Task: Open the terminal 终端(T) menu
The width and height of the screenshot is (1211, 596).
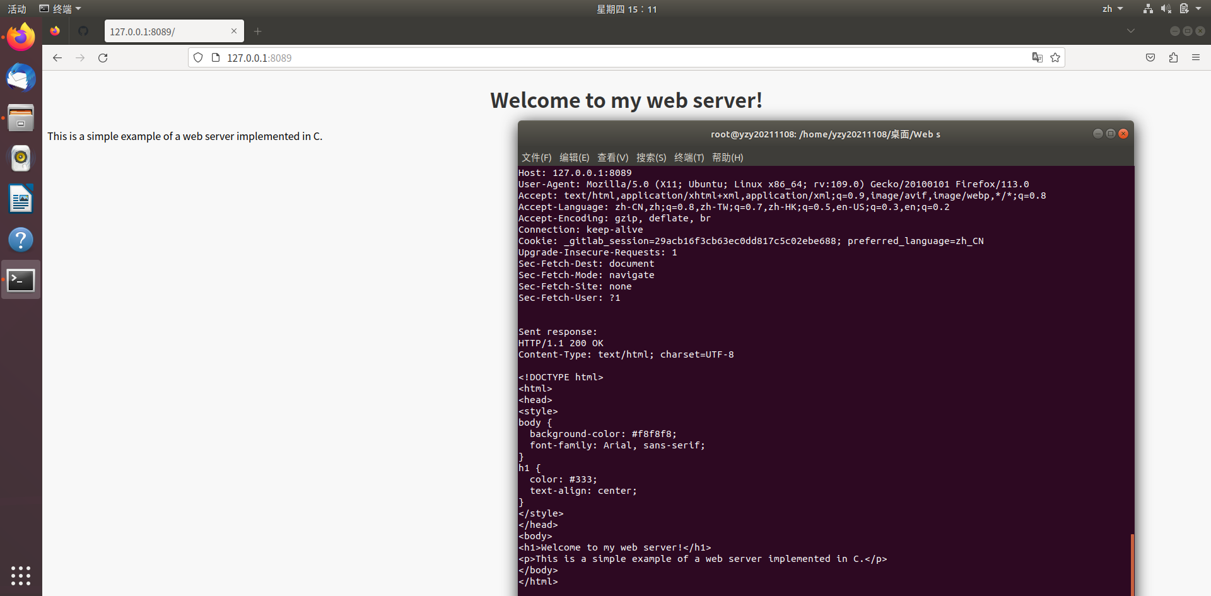Action: tap(689, 158)
